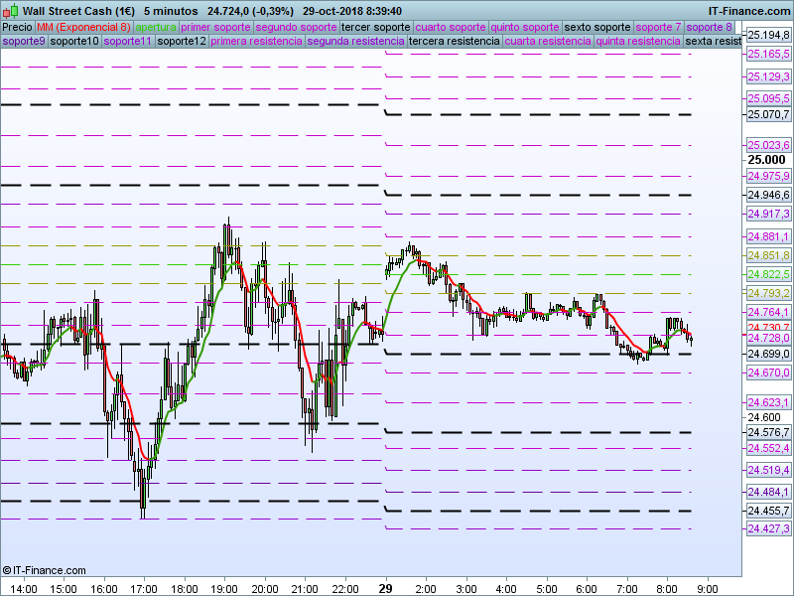Click the 24.699,0 price label

point(768,354)
